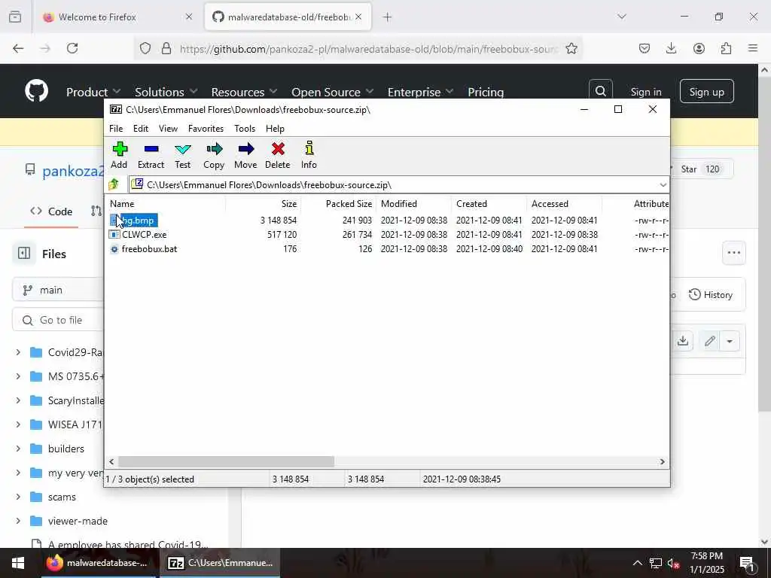Open the list all tabs dropdown
Image resolution: width=771 pixels, height=578 pixels.
[x=622, y=17]
